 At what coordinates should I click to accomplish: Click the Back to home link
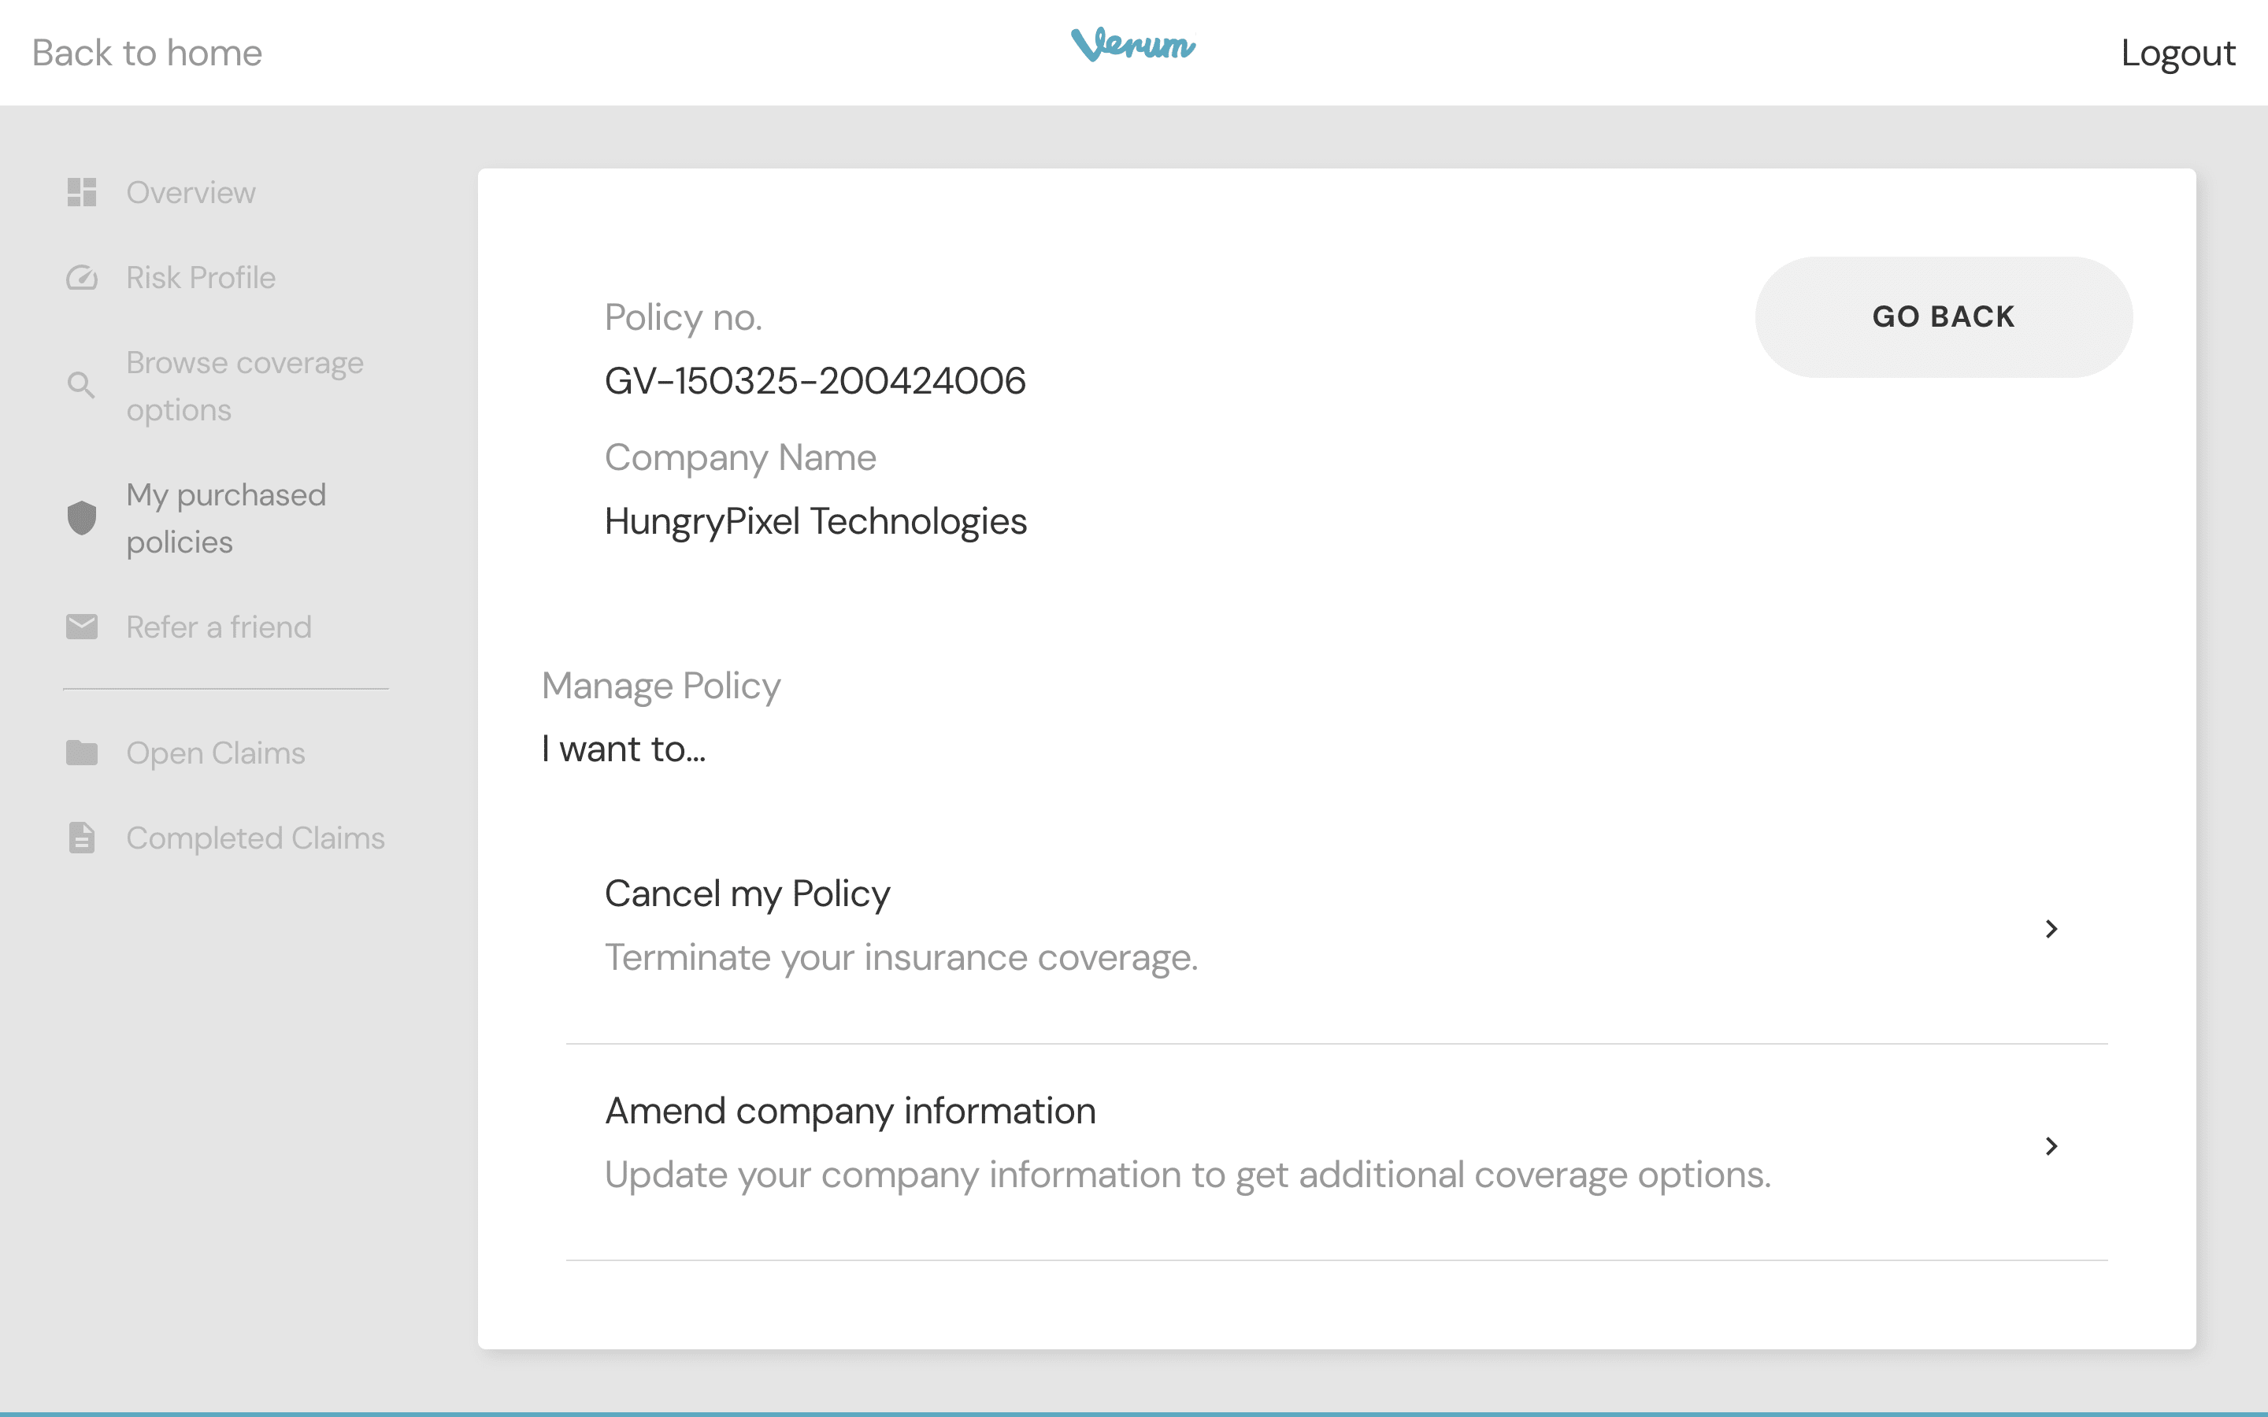point(147,54)
